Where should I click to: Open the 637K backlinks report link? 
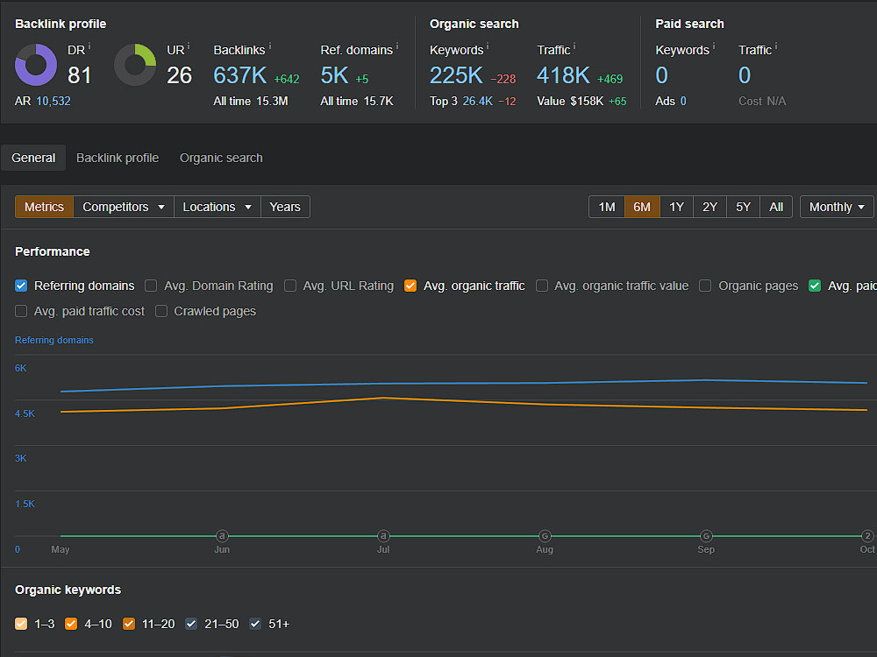(240, 75)
